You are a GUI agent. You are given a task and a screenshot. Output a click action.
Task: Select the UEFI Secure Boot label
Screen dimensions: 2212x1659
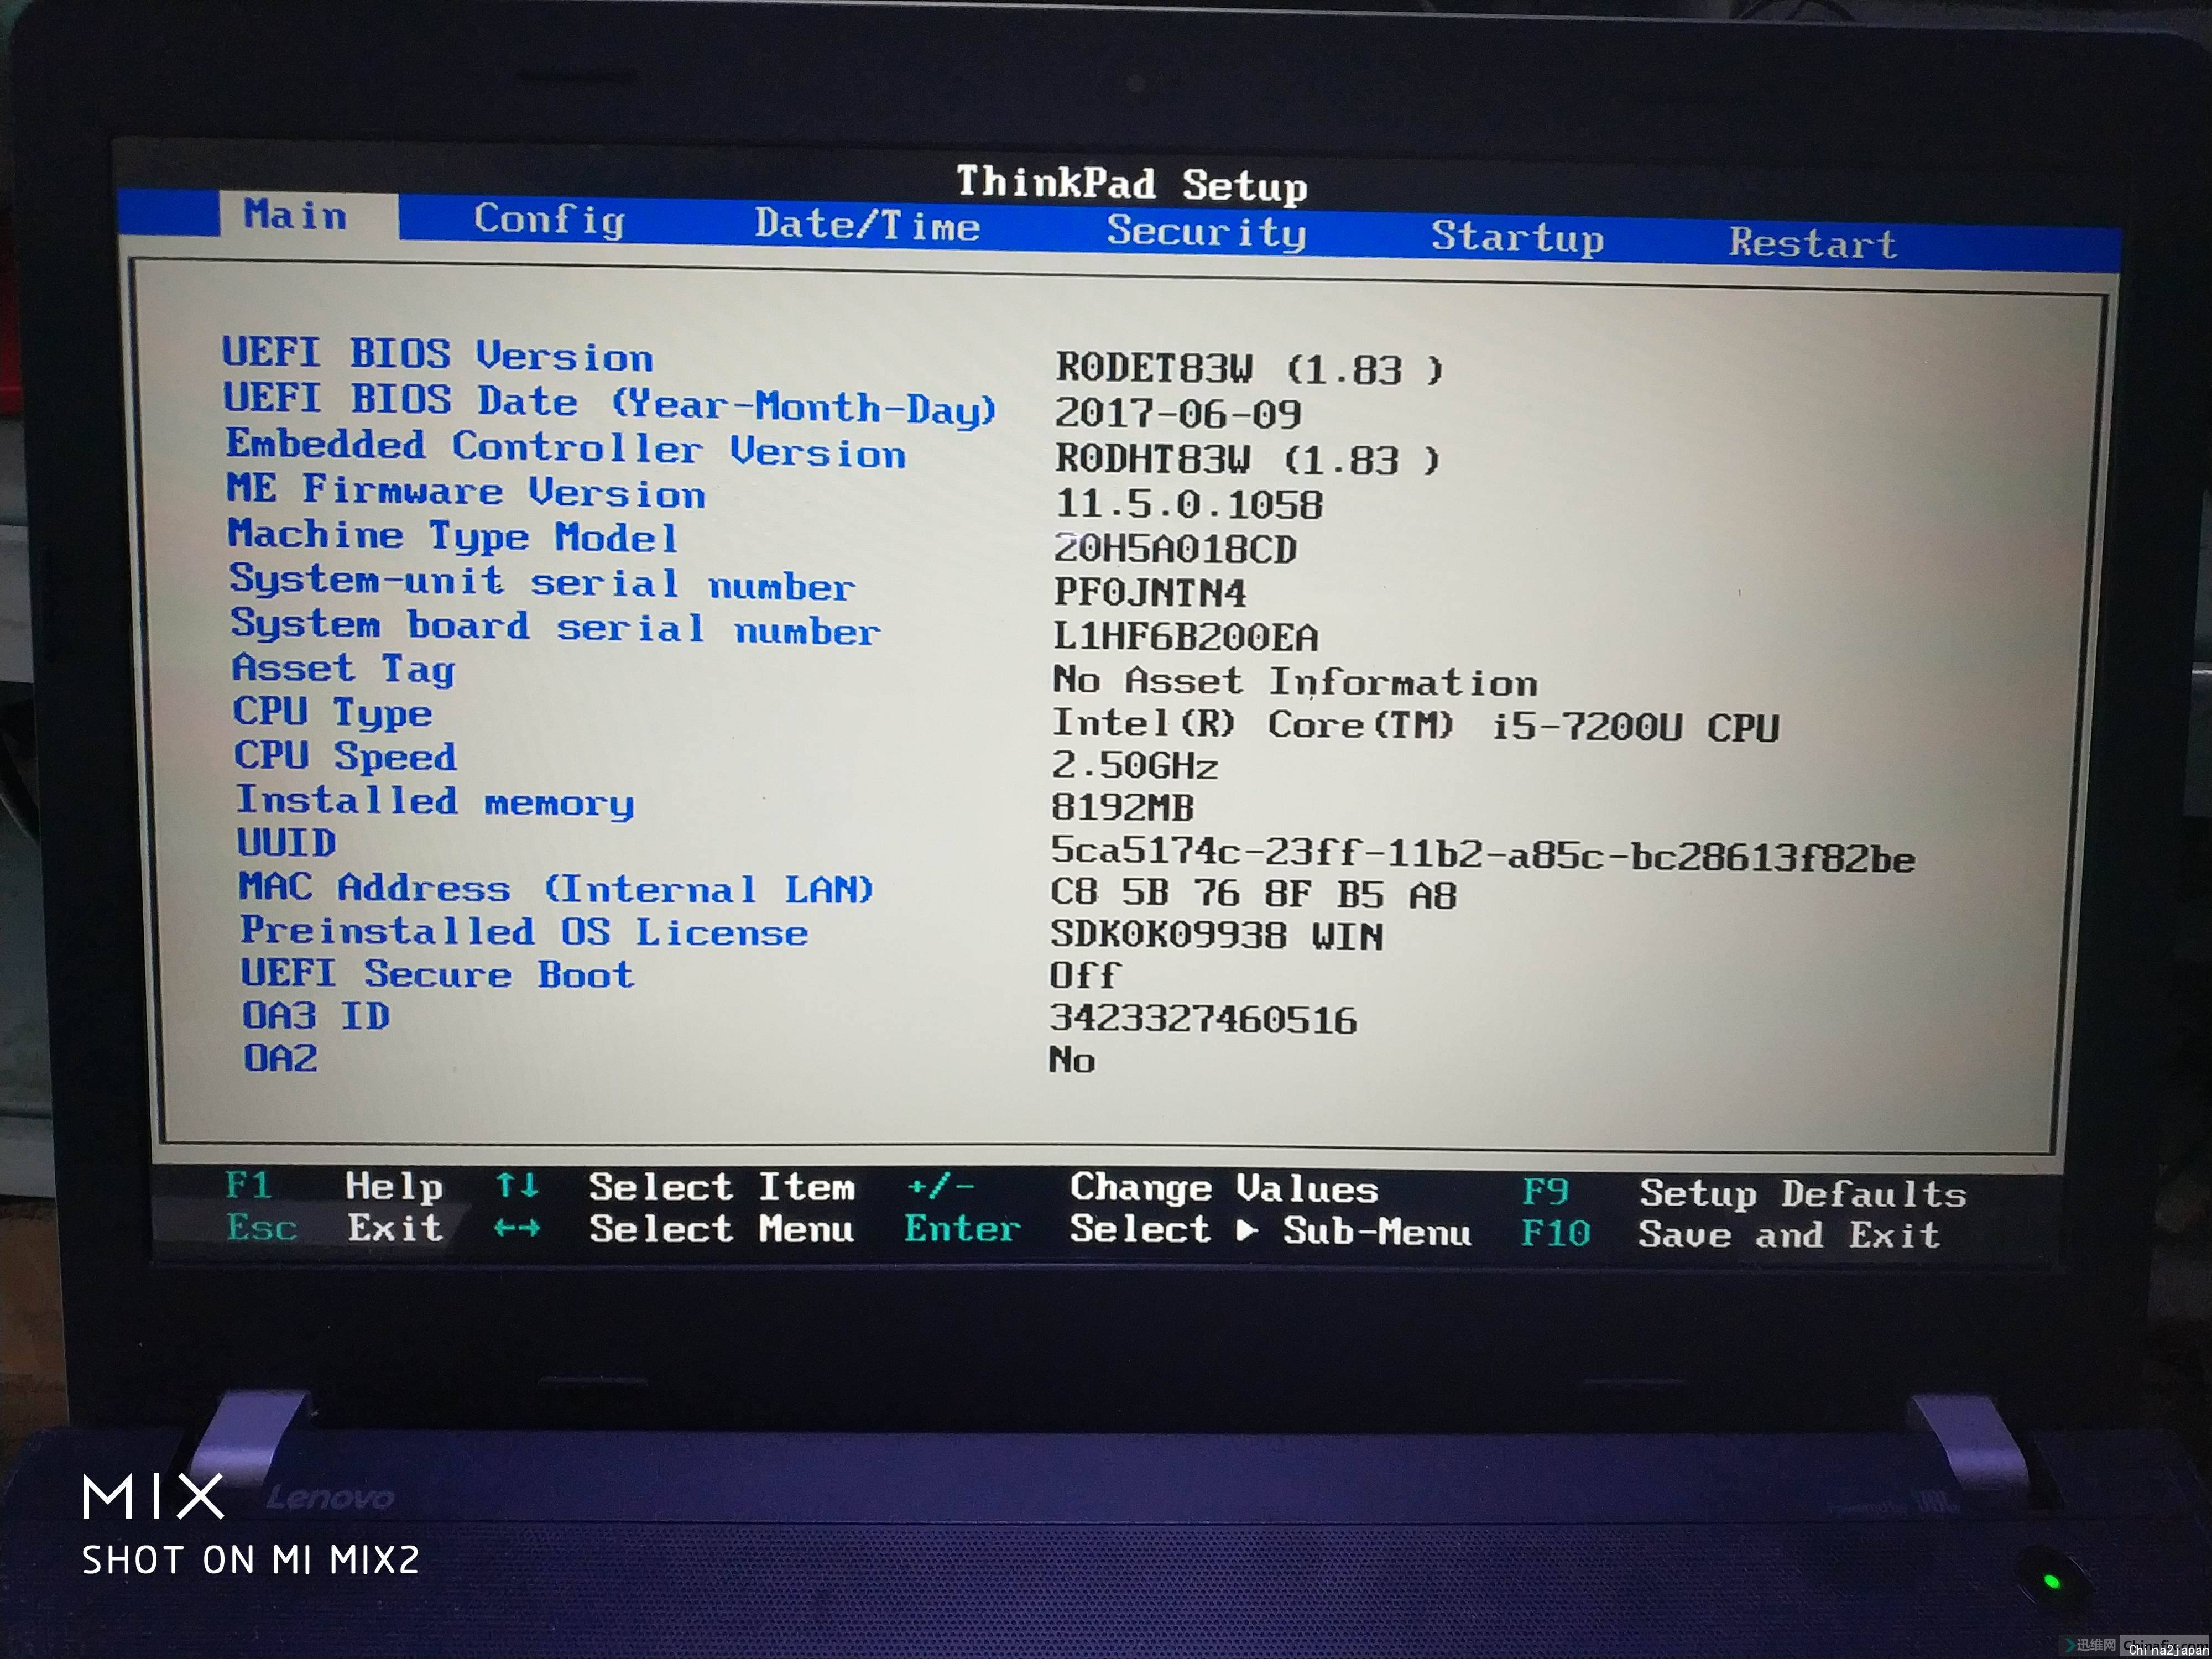click(437, 973)
